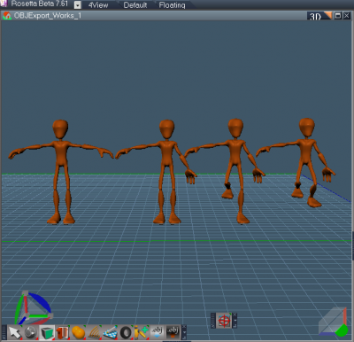Click the light obj import icon
This screenshot has height=342, width=354.
click(158, 333)
